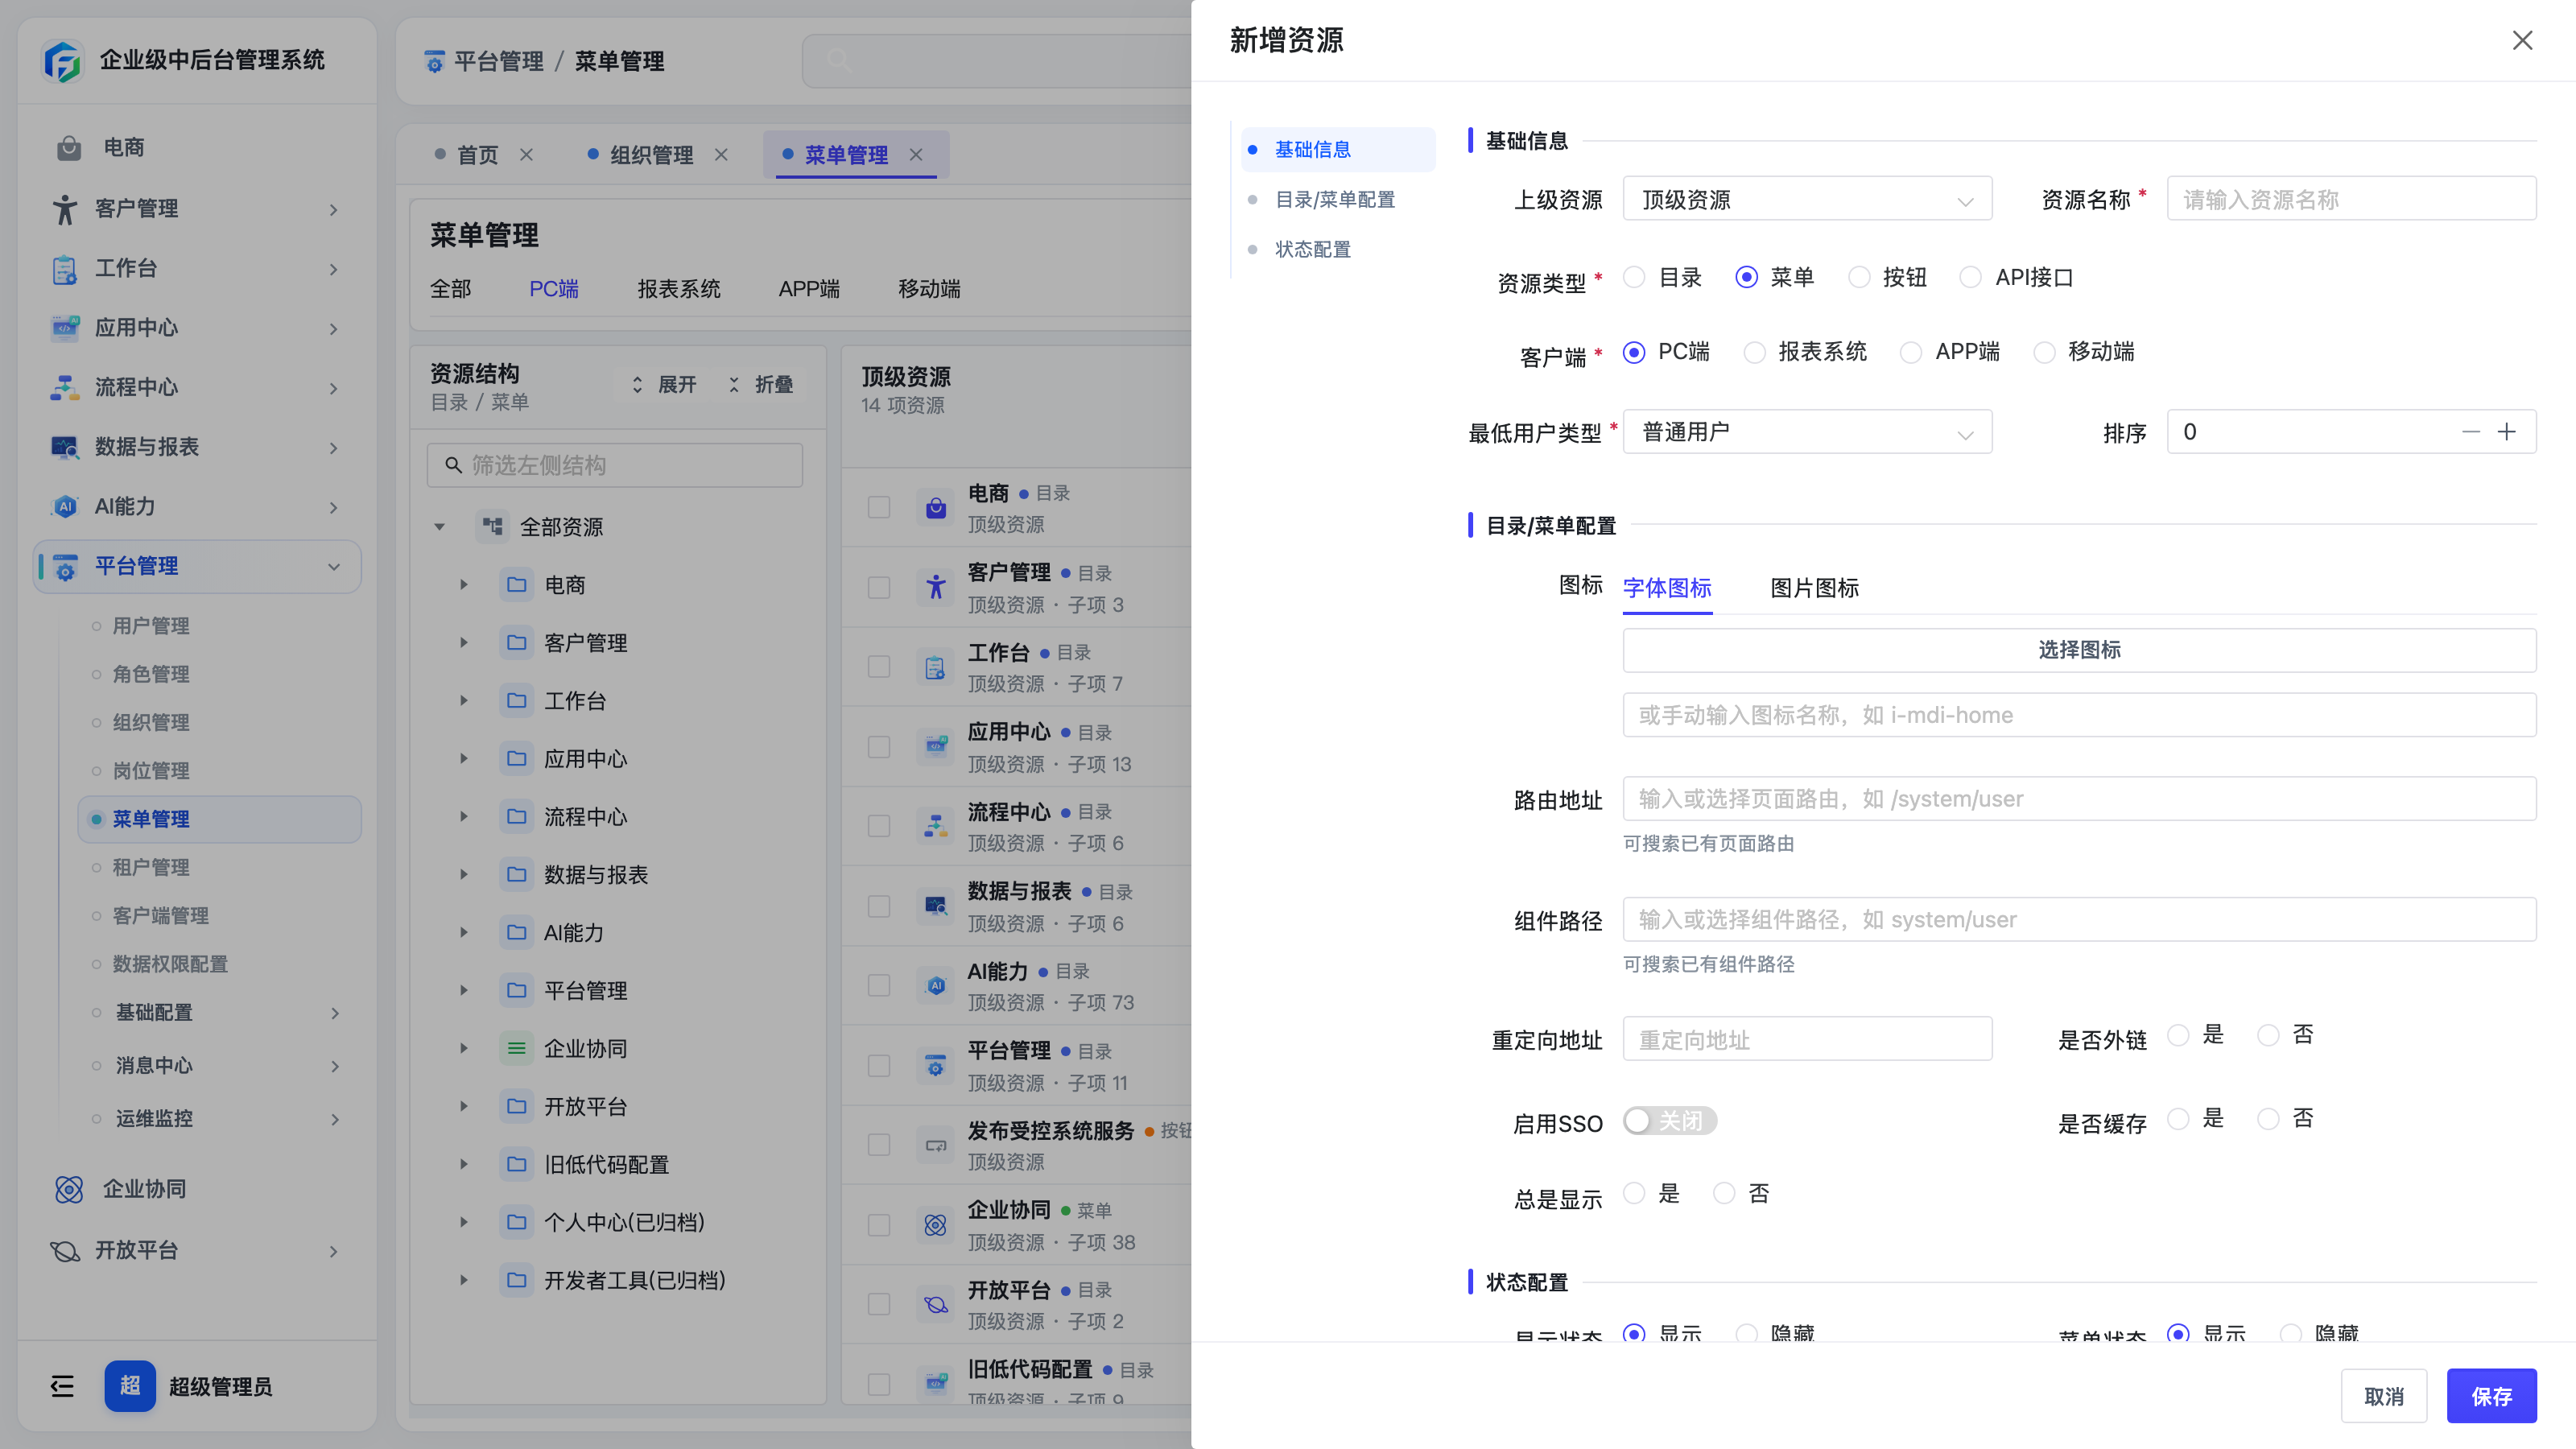This screenshot has width=2576, height=1449.
Task: Click the 工作台 clipboard icon in sidebar
Action: (64, 269)
